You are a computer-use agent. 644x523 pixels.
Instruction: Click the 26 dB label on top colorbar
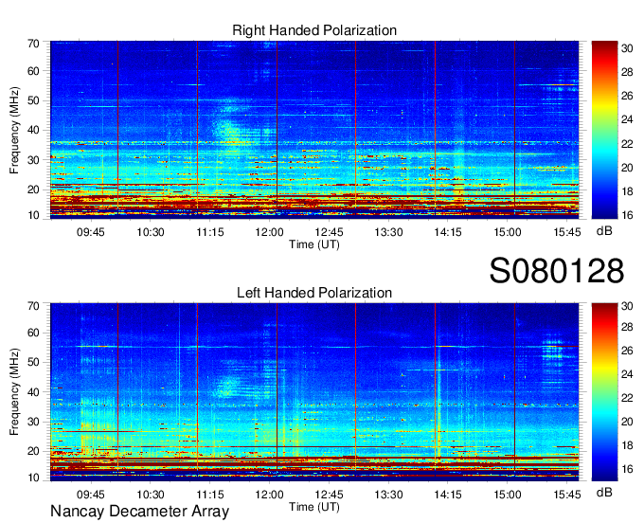coord(627,96)
